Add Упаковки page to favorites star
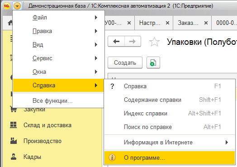The height and width of the screenshot is (167, 237). [154, 42]
